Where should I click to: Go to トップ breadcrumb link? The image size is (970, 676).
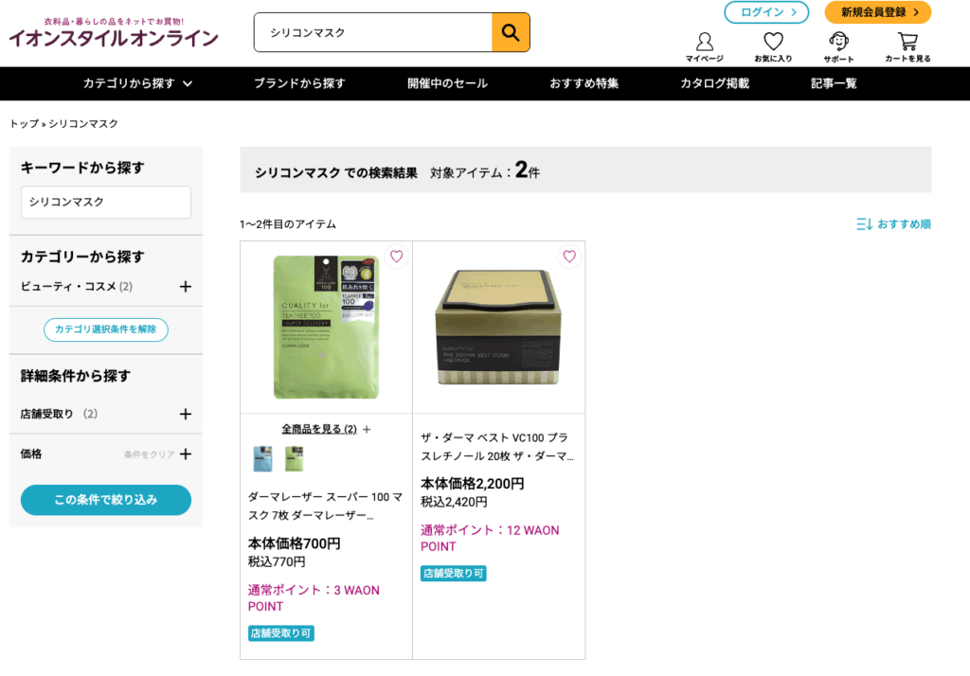tap(24, 124)
